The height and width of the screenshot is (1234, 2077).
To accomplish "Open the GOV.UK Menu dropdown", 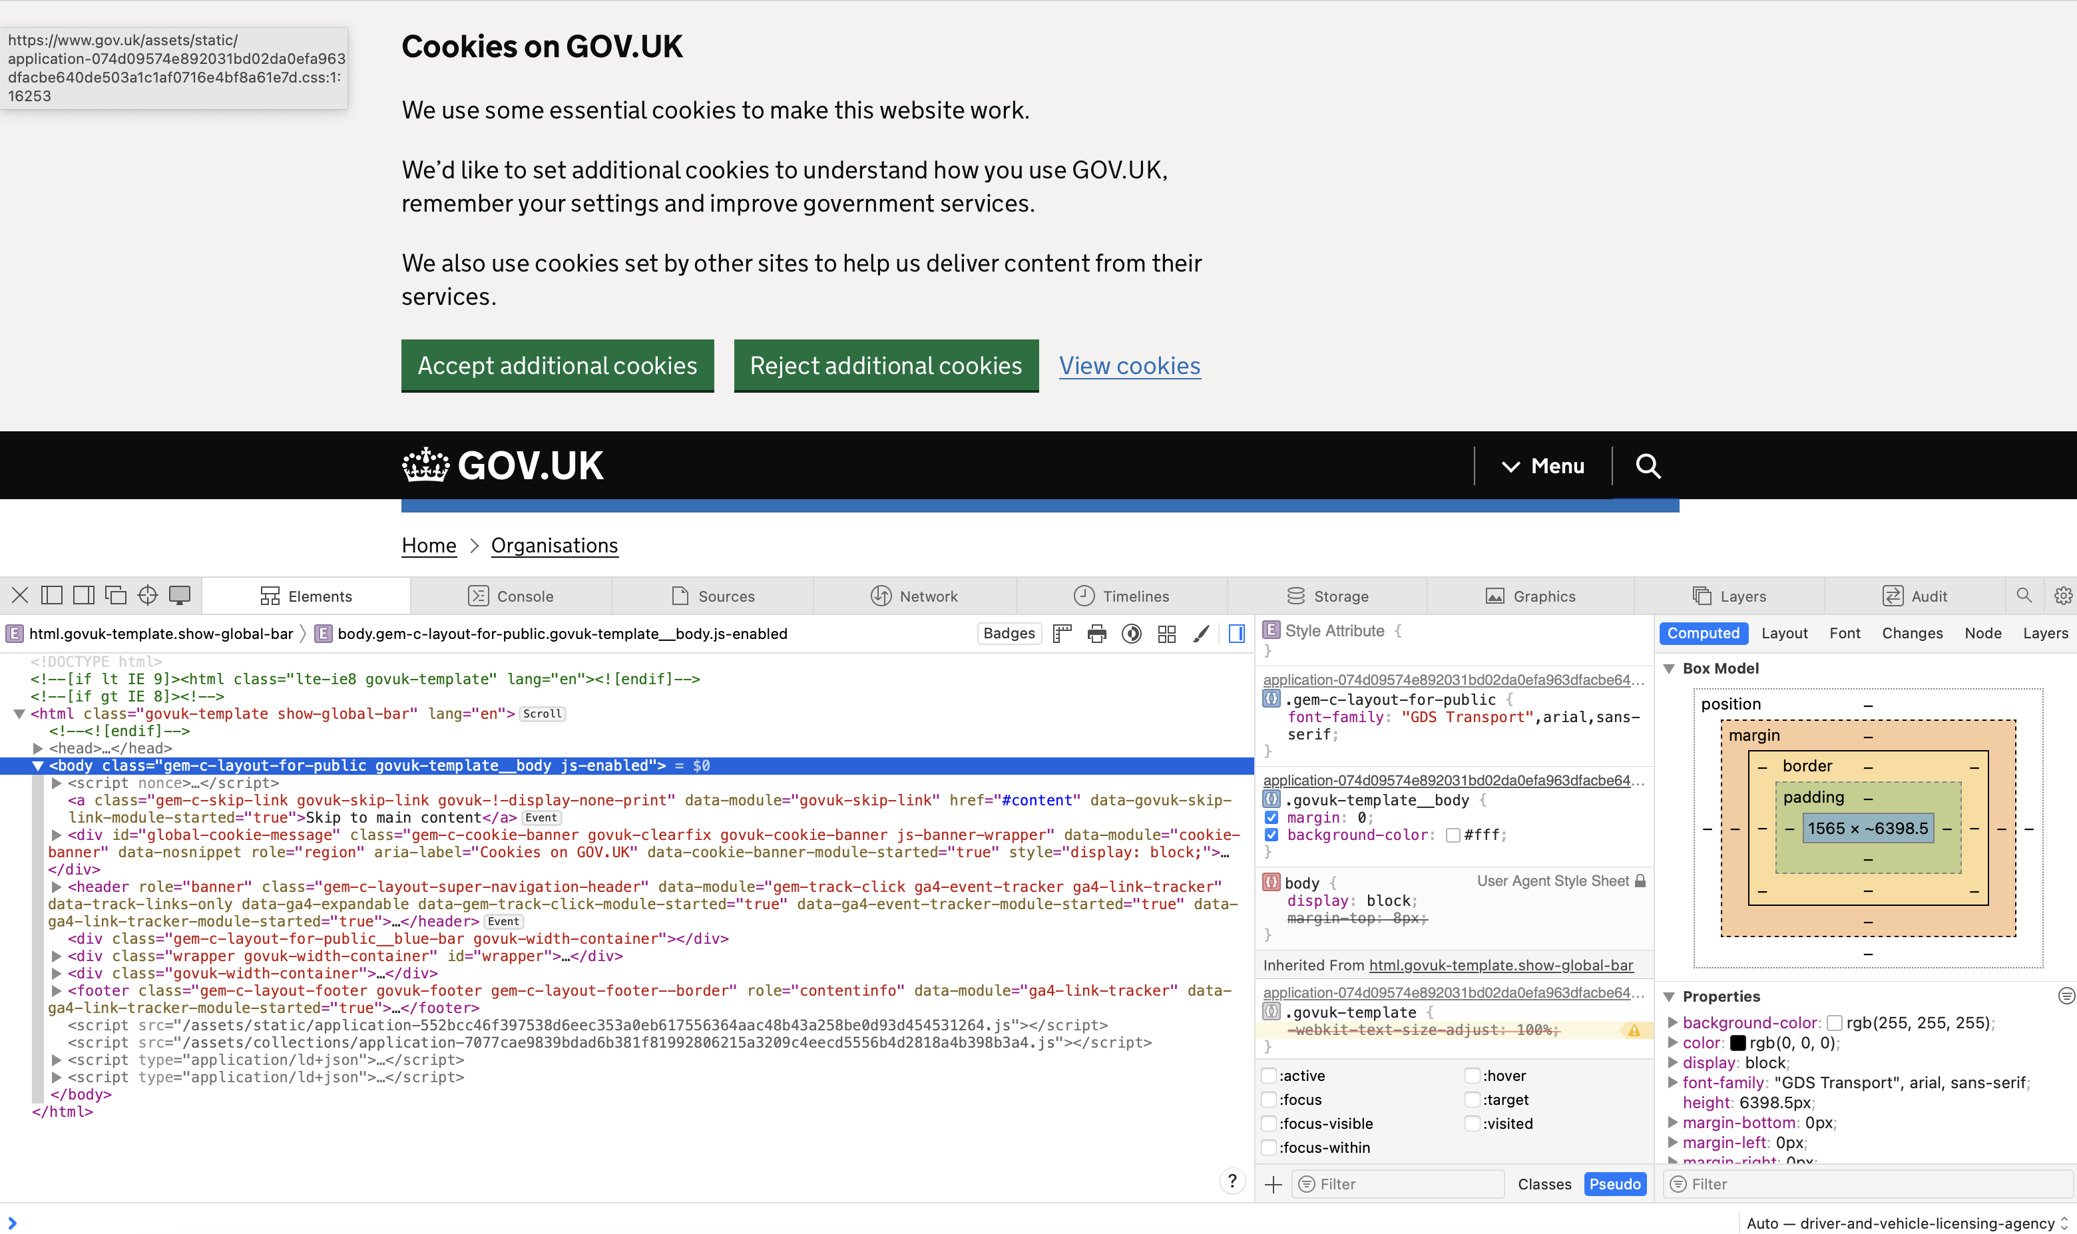I will pos(1543,466).
